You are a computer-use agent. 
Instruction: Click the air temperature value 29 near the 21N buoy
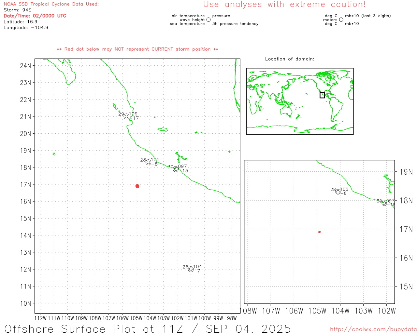pyautogui.click(x=121, y=114)
